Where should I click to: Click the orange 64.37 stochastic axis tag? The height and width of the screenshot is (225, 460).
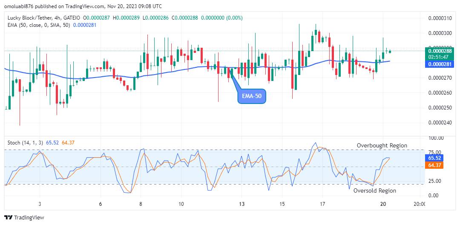point(434,165)
